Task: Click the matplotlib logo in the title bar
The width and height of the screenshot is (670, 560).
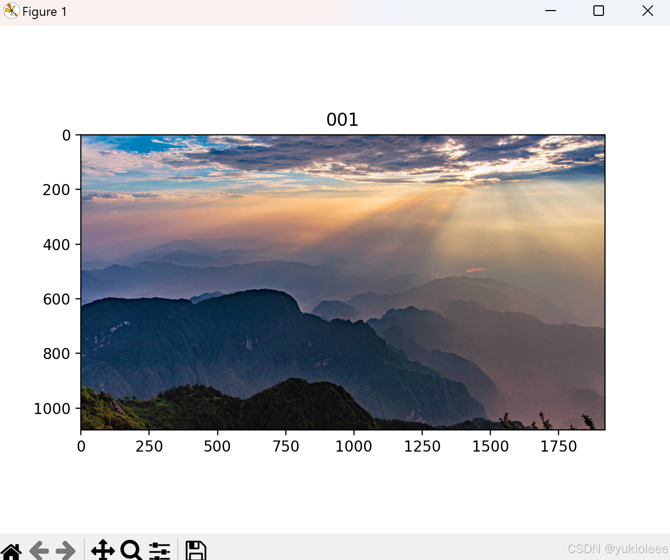Action: 11,11
